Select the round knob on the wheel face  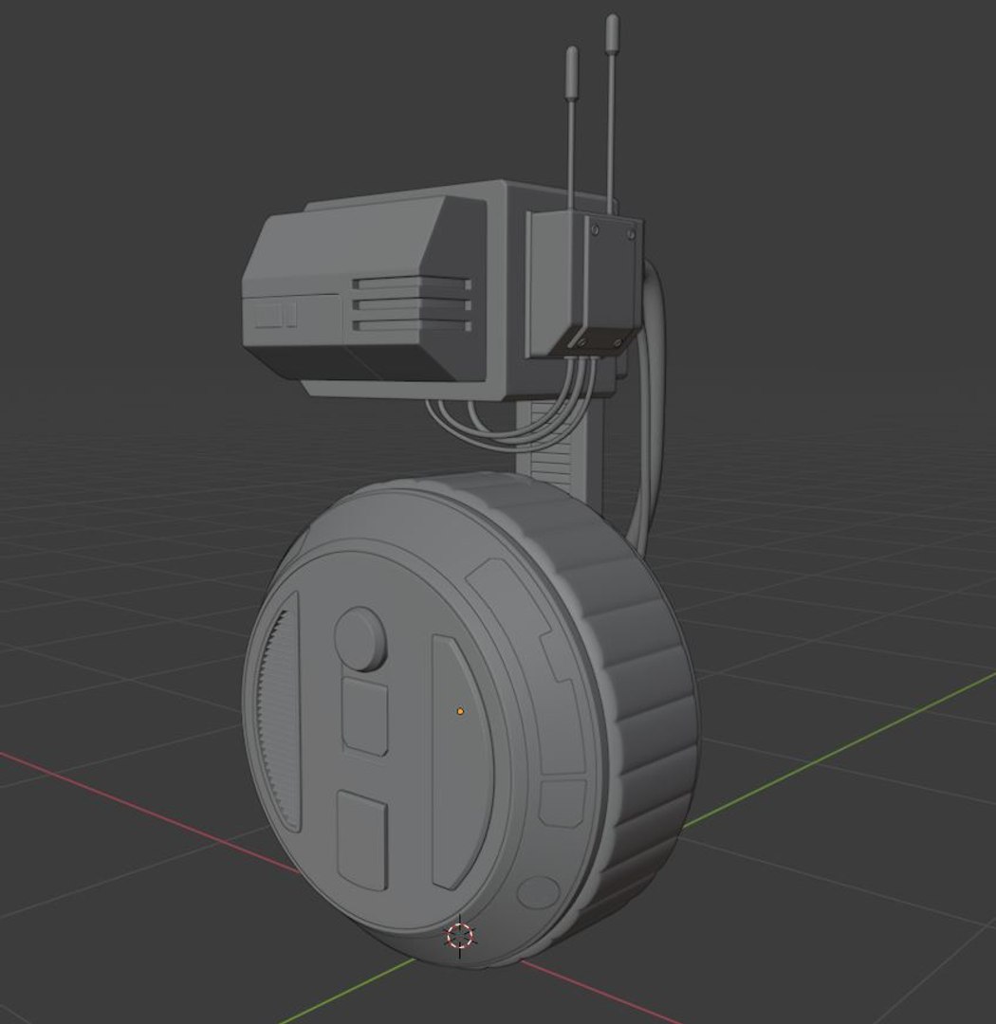[x=360, y=639]
